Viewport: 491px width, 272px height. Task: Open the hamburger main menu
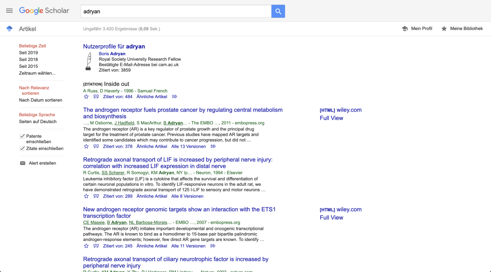[x=9, y=11]
